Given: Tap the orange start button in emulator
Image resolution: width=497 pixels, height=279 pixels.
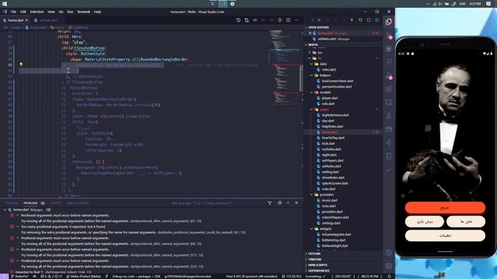Looking at the screenshot, I should 445,208.
